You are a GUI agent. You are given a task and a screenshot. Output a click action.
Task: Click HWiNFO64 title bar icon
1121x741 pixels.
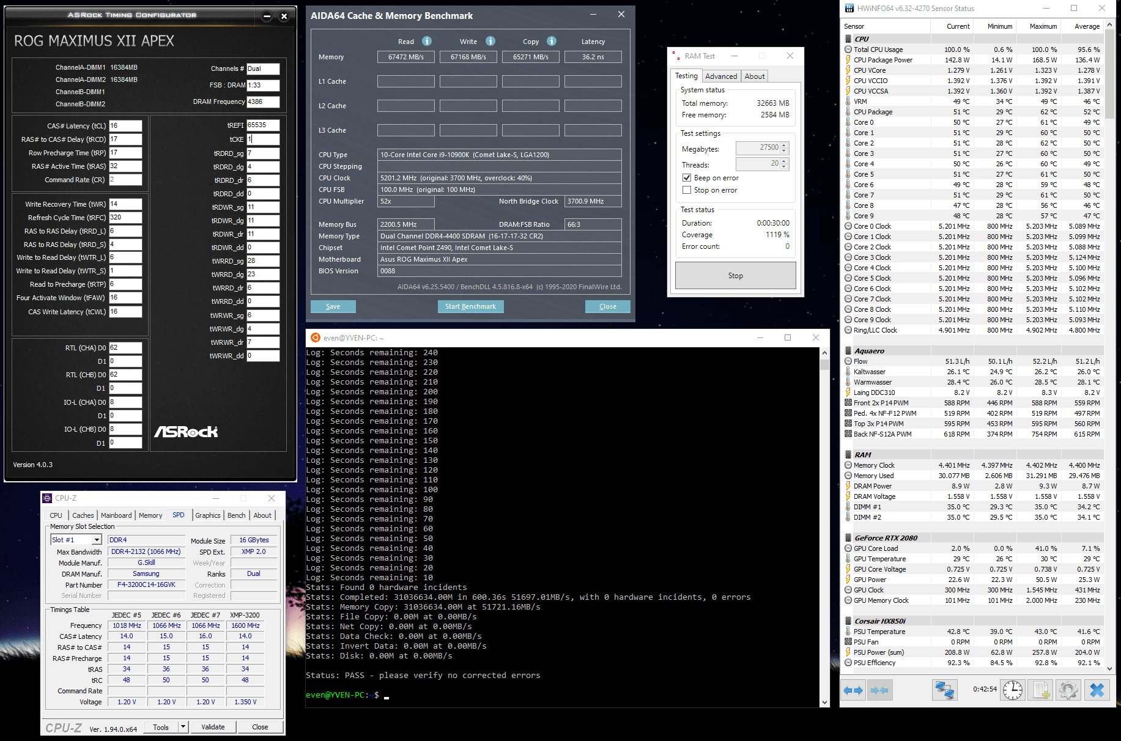pyautogui.click(x=849, y=8)
